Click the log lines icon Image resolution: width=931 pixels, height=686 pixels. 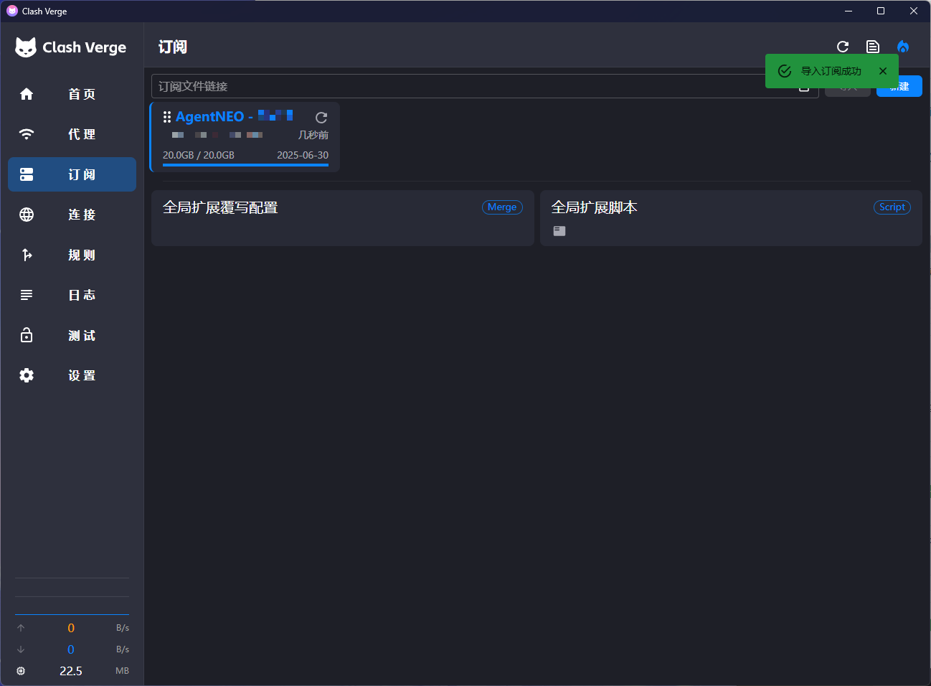click(x=27, y=295)
